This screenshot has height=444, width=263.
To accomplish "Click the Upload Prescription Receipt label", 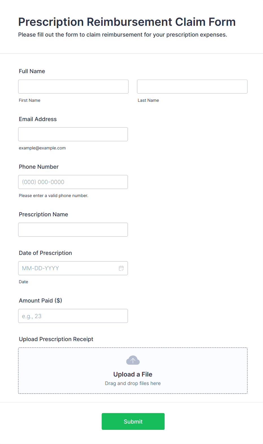I will coord(56,339).
